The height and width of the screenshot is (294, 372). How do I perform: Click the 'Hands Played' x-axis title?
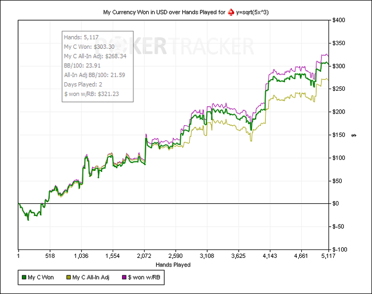click(x=173, y=265)
